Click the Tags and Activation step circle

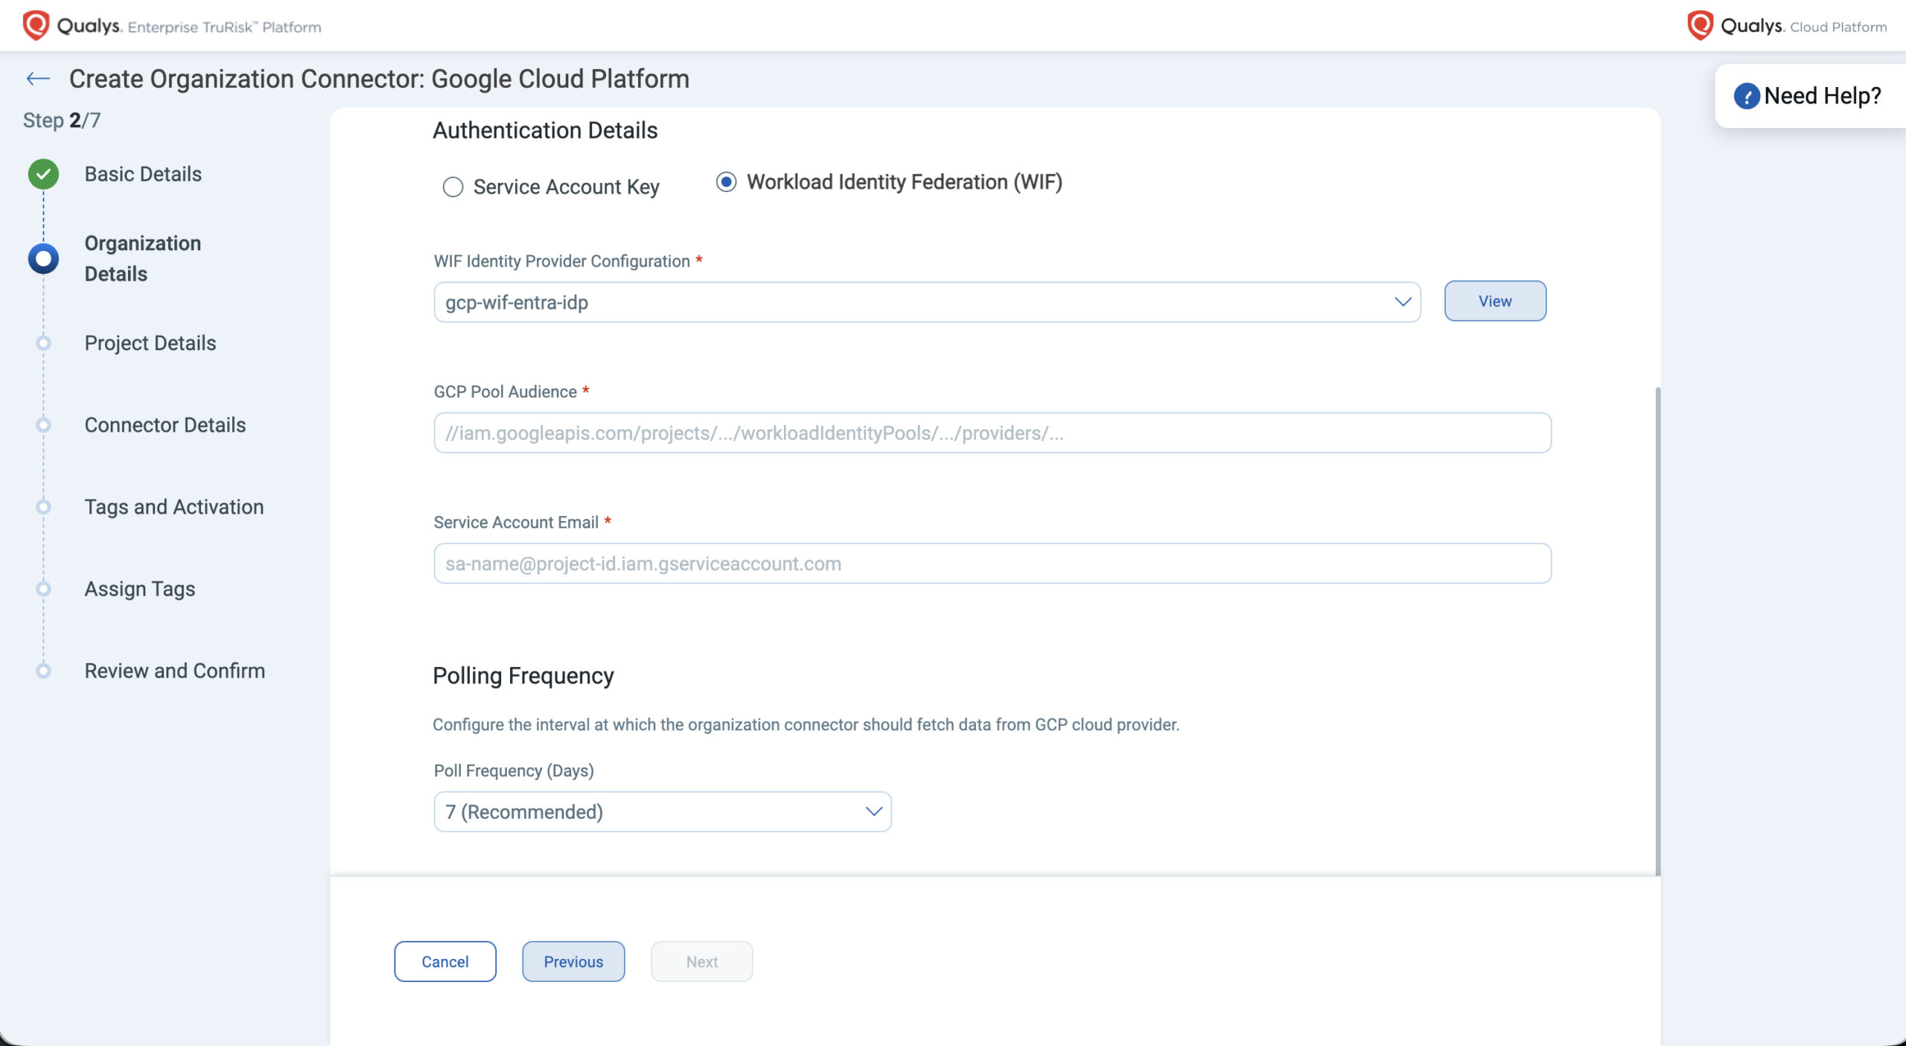coord(43,507)
